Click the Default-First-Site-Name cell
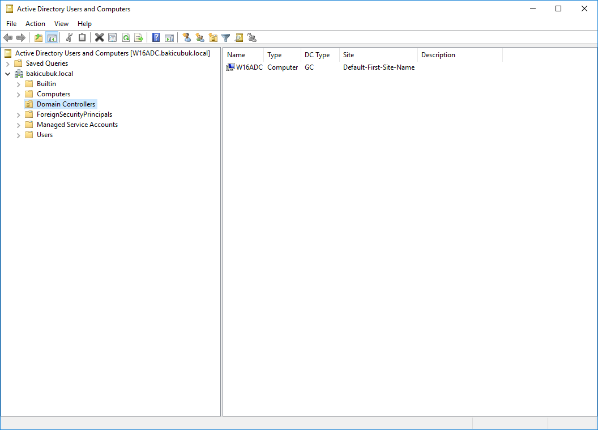This screenshot has width=598, height=430. click(x=379, y=67)
